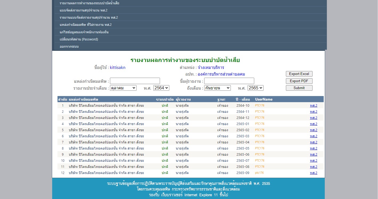Open แก้ไขข้อมูลของเจ้าพนักงานท้องถิ่น menu item
This screenshot has height=199, width=378.
click(x=190, y=32)
